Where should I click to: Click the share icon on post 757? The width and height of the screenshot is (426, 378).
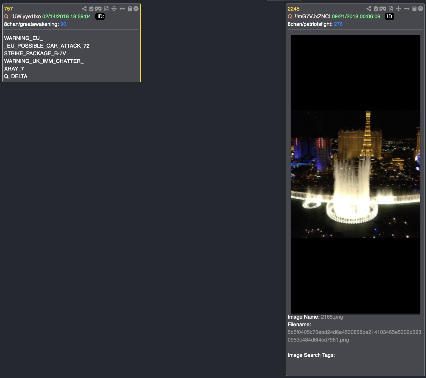tap(84, 9)
